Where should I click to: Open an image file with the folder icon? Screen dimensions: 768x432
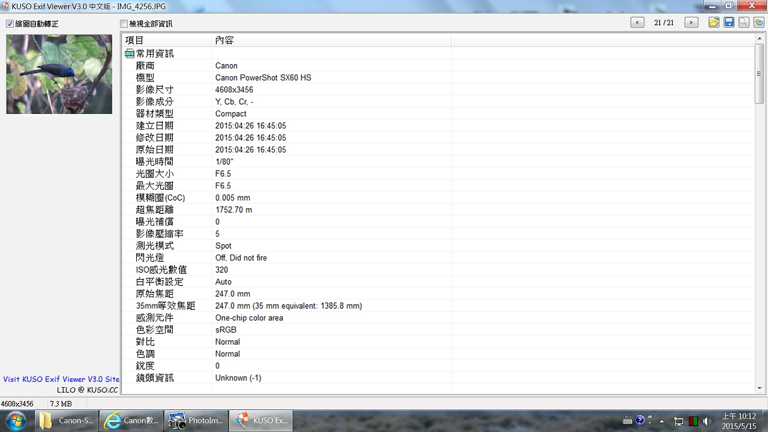[713, 23]
